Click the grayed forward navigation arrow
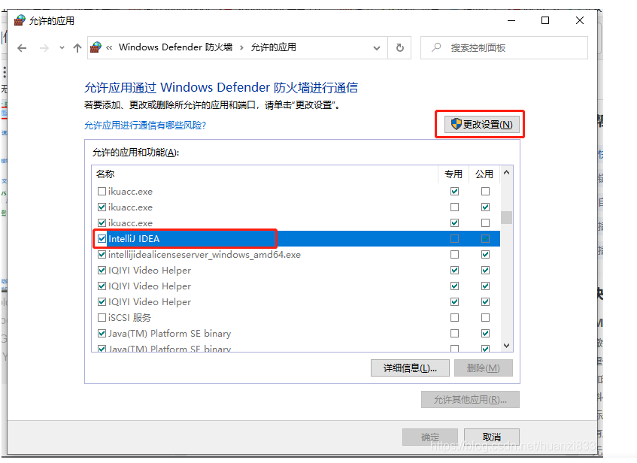637x463 pixels. (x=42, y=47)
